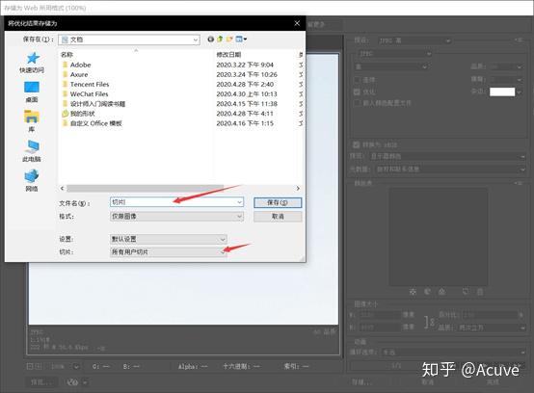Open the resample quality 两次立方 dropdown
Screen dimensions: 534x393
pyautogui.click(x=492, y=327)
